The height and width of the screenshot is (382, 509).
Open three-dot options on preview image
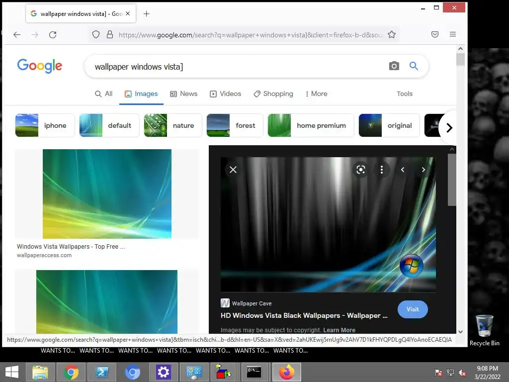(381, 170)
